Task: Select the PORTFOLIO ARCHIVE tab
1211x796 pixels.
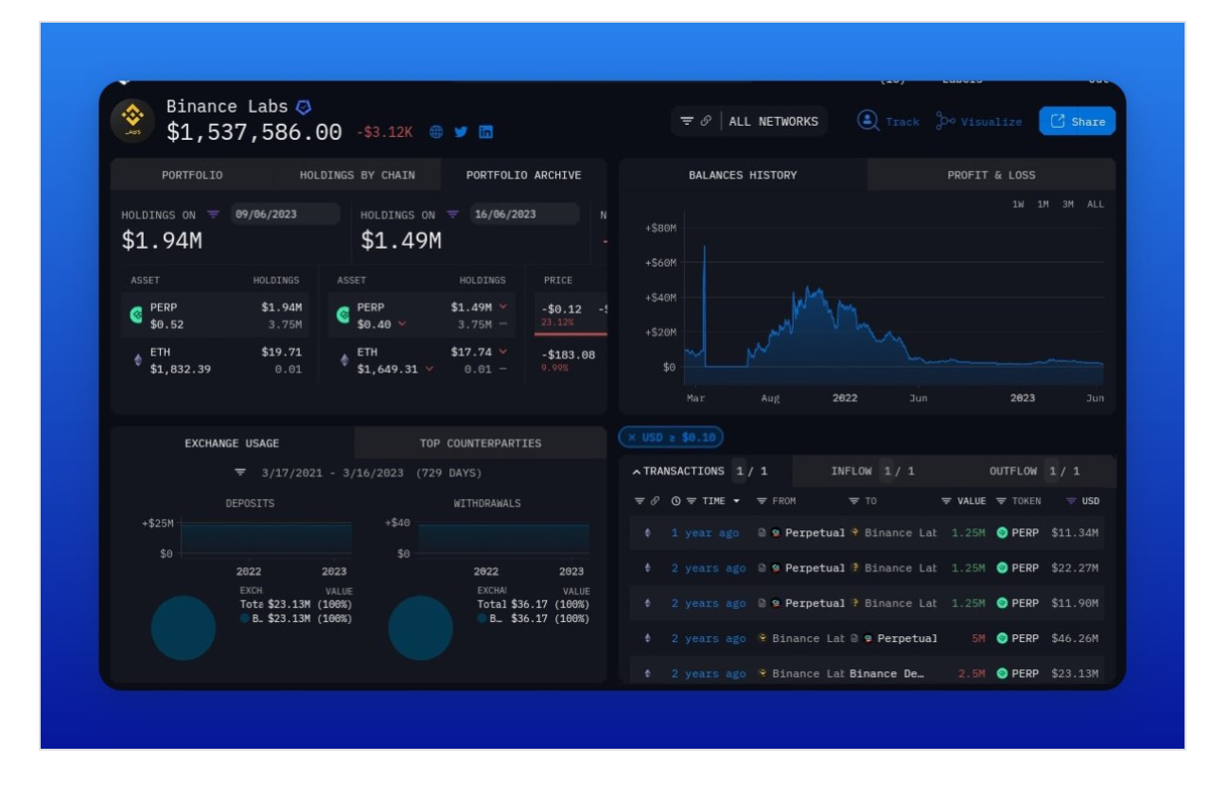Action: [x=524, y=175]
